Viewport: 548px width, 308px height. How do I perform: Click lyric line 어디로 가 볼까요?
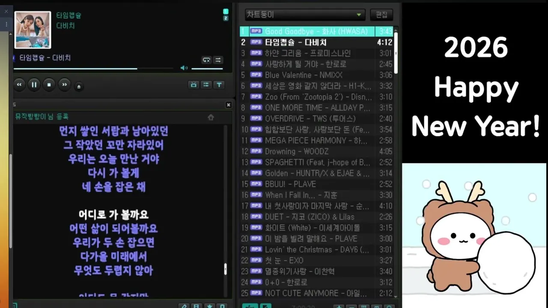[x=113, y=215]
